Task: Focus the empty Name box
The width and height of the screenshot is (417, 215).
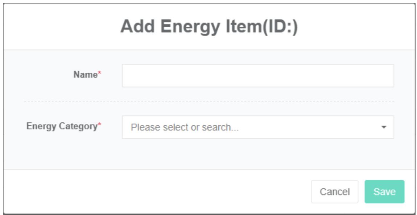Action: tap(257, 76)
